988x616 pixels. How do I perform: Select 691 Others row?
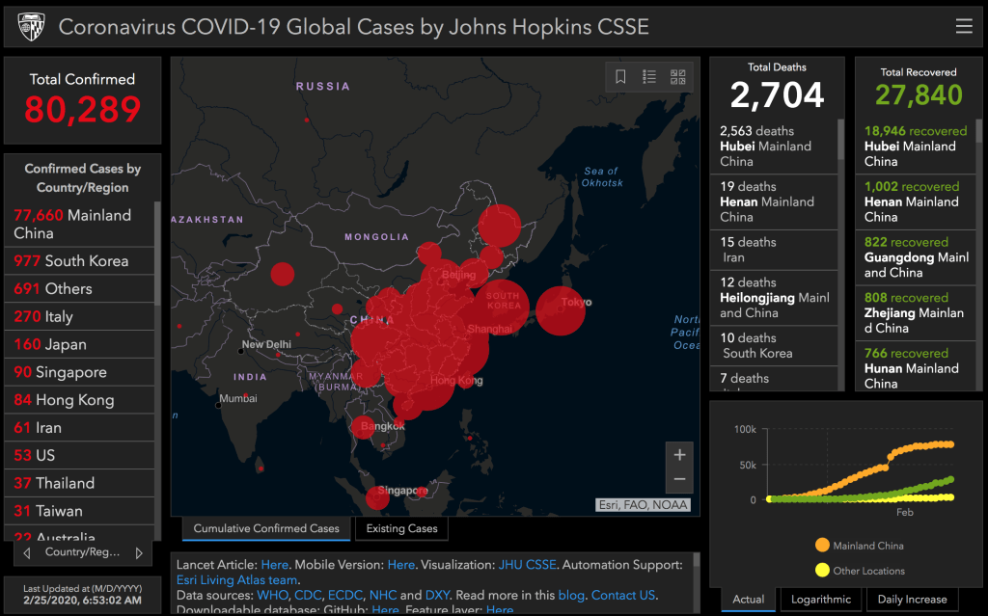coord(79,288)
